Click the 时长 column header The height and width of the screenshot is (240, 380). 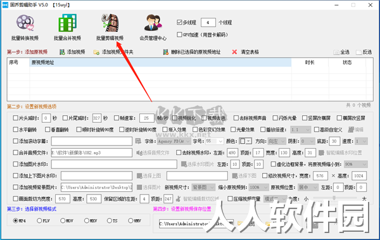(x=310, y=63)
